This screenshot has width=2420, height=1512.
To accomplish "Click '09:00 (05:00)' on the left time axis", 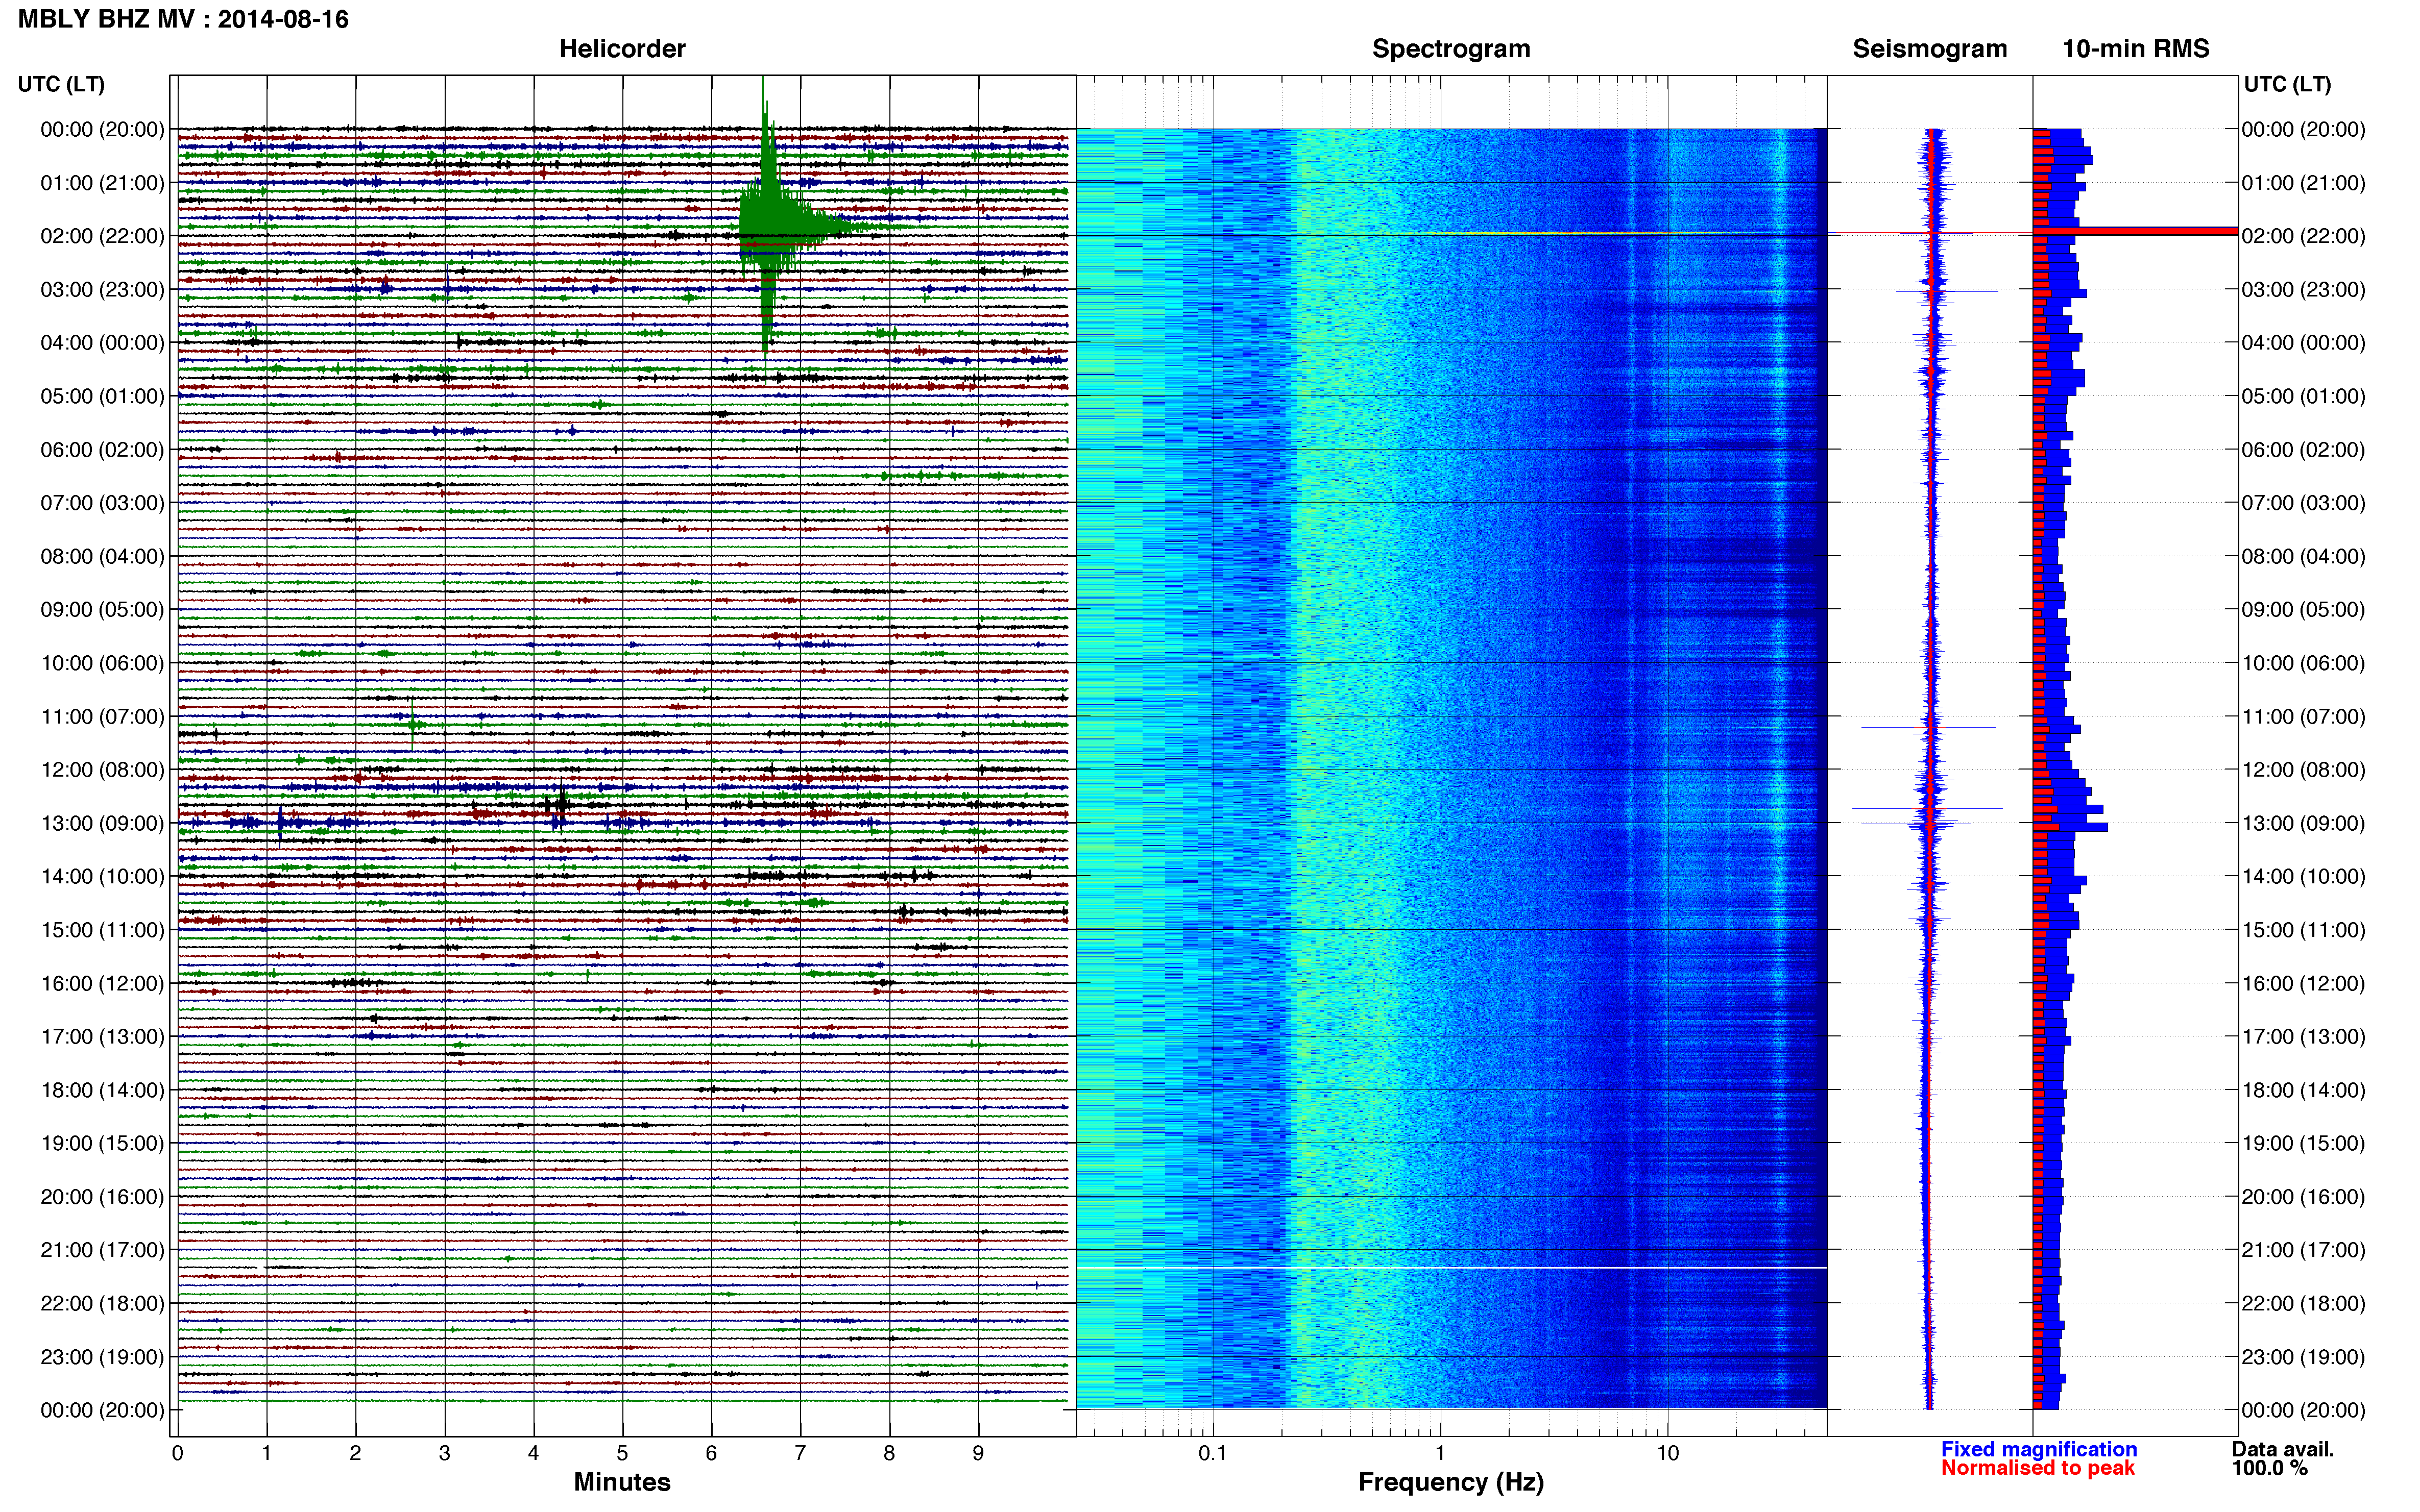I will [102, 609].
